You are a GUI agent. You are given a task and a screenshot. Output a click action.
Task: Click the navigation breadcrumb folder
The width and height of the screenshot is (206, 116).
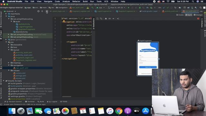61,8
